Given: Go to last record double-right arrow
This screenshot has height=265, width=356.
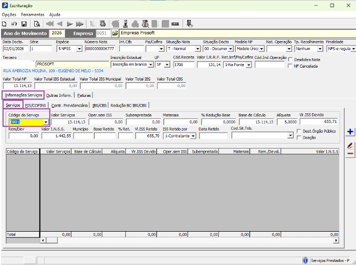Looking at the screenshot, I should [79, 24].
